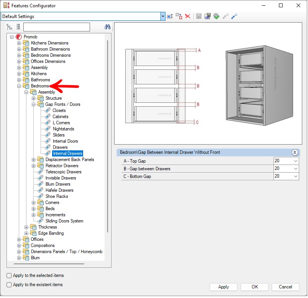The height and width of the screenshot is (298, 308).
Task: Click the save floppy disk icon
Action: (198, 16)
